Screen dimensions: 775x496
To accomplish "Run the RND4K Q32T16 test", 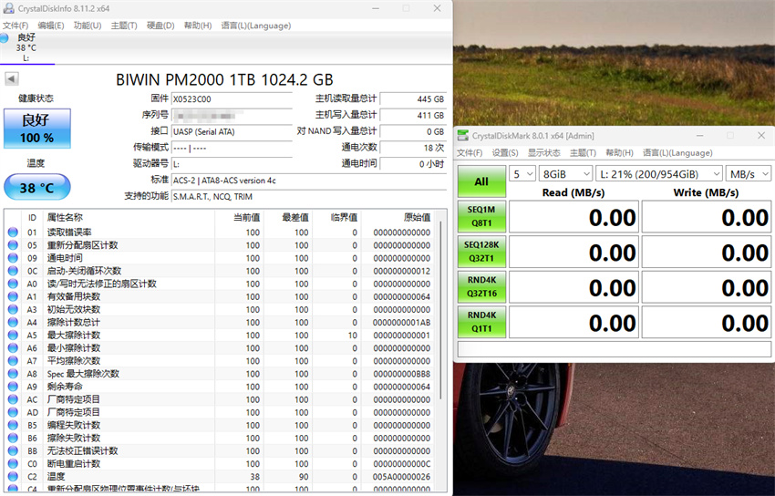I will pos(481,286).
